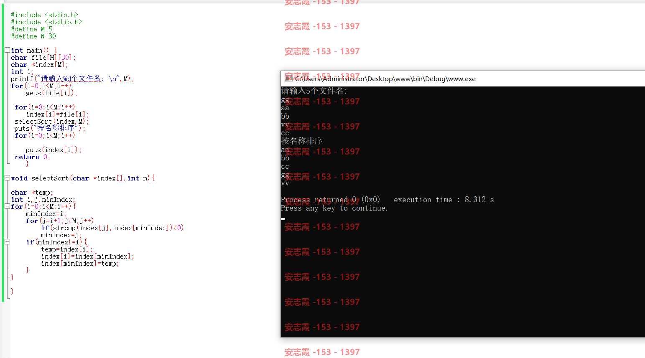Click the 请输入5个文件名 prompt in console
The image size is (645, 358).
(314, 91)
